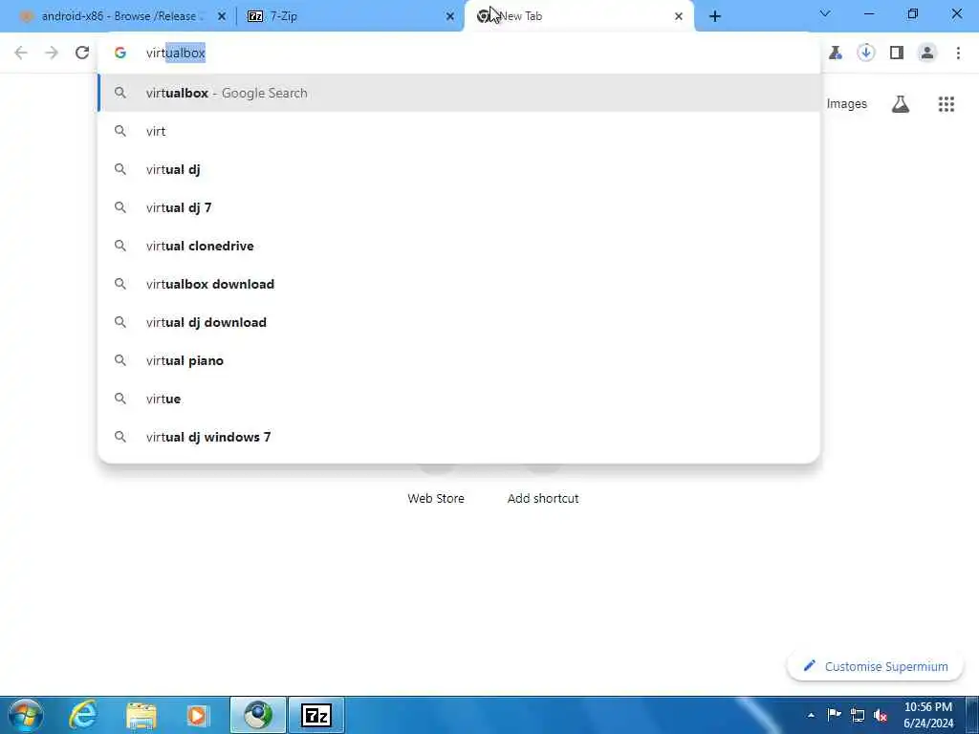Select the New Tab tab

(x=577, y=16)
